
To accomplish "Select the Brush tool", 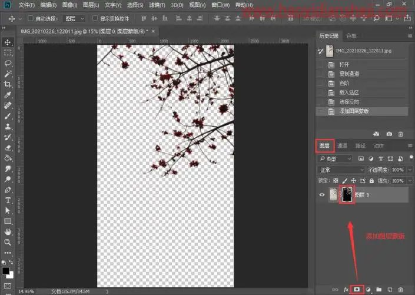I will 8,116.
